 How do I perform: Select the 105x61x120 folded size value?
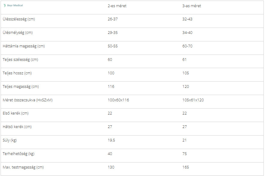(x=193, y=100)
